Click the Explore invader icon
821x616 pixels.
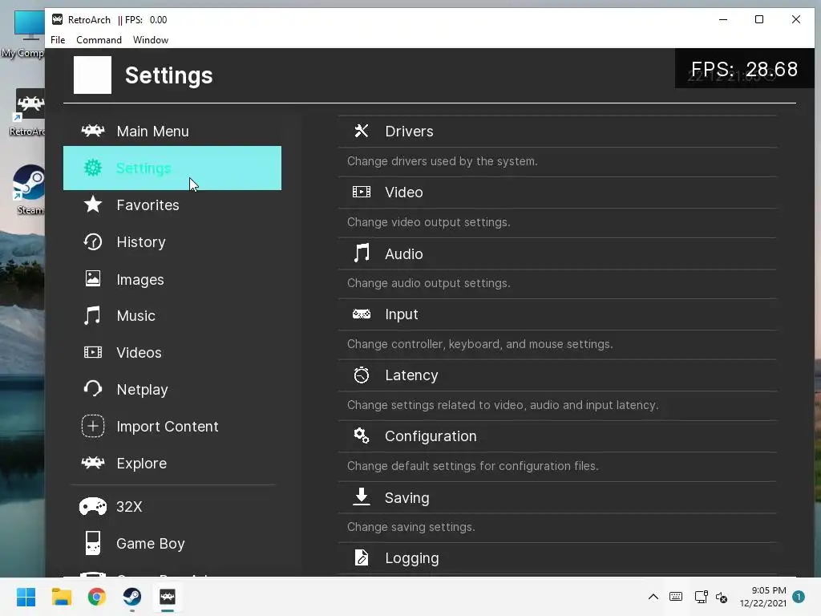click(x=93, y=463)
